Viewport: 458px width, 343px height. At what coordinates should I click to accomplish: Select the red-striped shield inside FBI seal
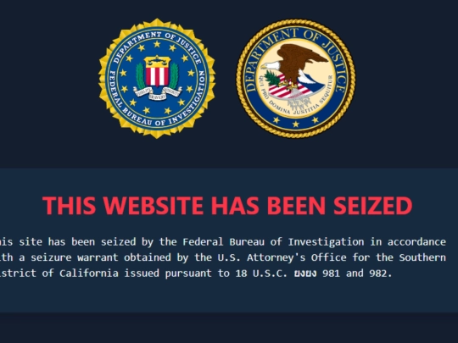tap(158, 76)
